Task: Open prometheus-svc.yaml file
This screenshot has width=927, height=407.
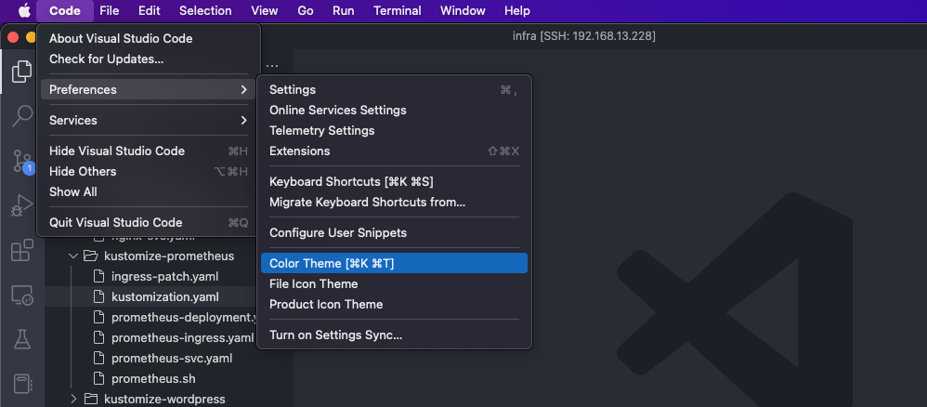Action: [172, 358]
